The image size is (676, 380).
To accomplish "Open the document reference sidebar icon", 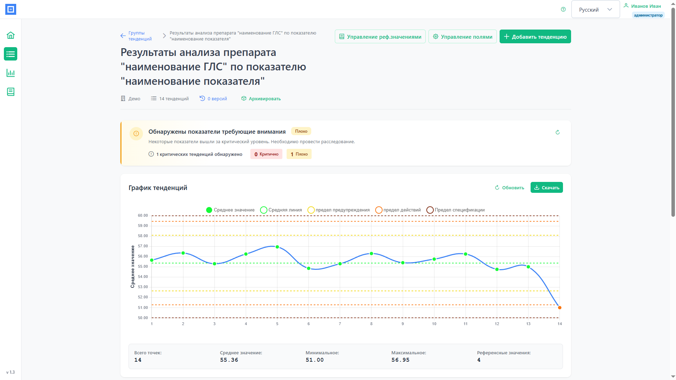I will click(11, 92).
